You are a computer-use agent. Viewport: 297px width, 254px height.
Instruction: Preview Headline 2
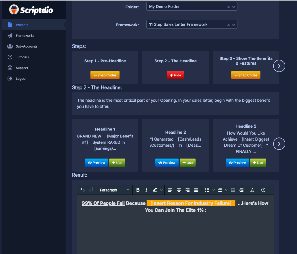(167, 163)
